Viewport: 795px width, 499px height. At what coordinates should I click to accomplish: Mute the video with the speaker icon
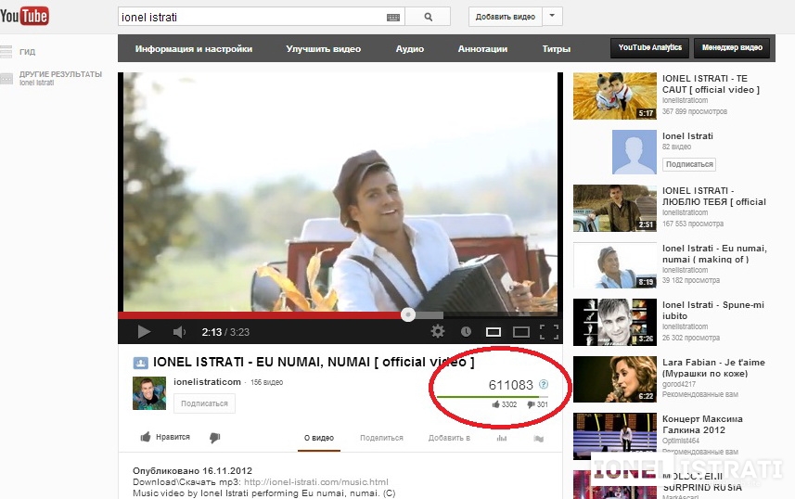(x=179, y=331)
